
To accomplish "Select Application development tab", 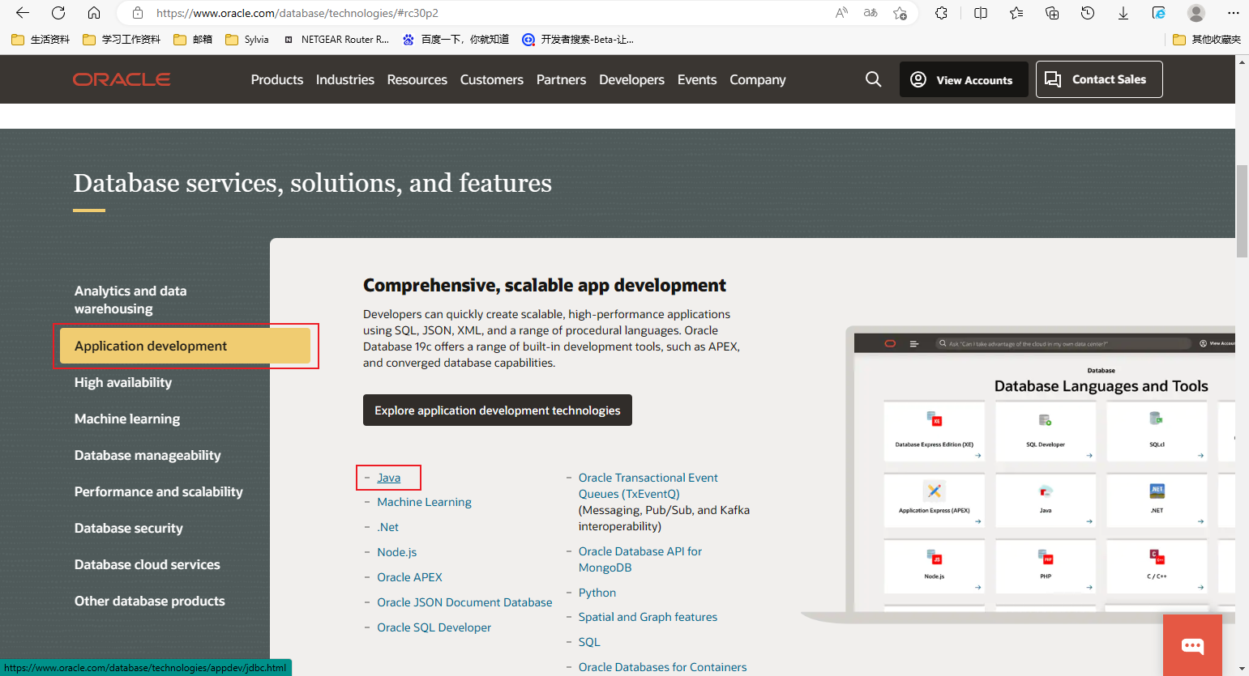I will [x=185, y=346].
